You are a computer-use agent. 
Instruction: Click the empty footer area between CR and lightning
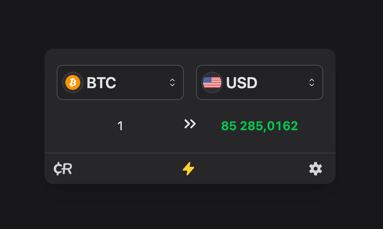[127, 169]
